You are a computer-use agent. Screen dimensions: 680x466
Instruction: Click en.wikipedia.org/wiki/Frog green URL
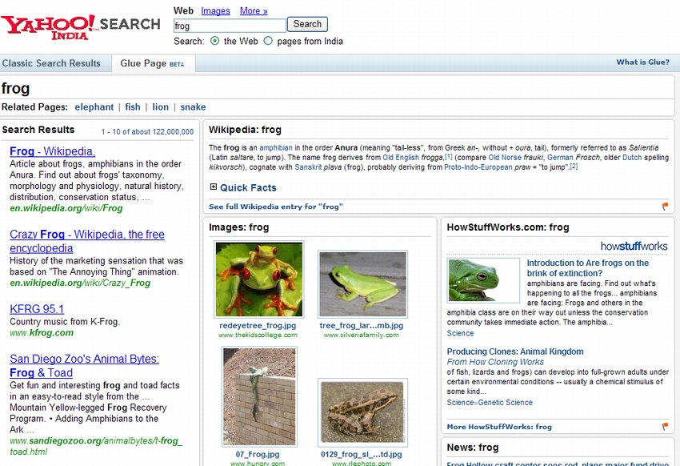pos(66,208)
